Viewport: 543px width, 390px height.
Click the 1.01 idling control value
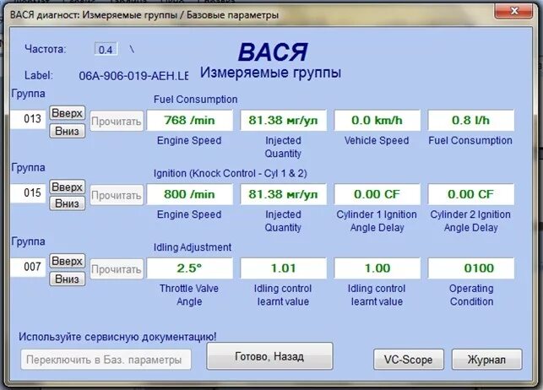point(283,268)
